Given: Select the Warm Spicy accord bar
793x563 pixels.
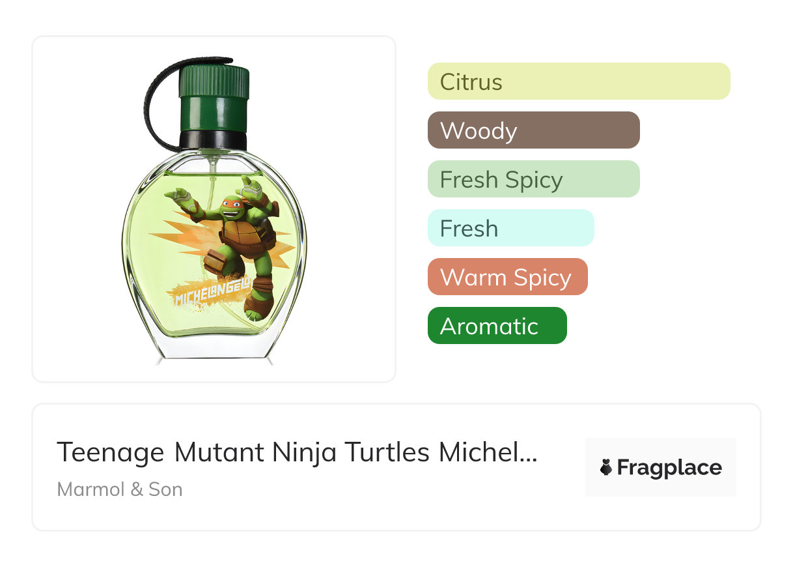Looking at the screenshot, I should tap(507, 277).
